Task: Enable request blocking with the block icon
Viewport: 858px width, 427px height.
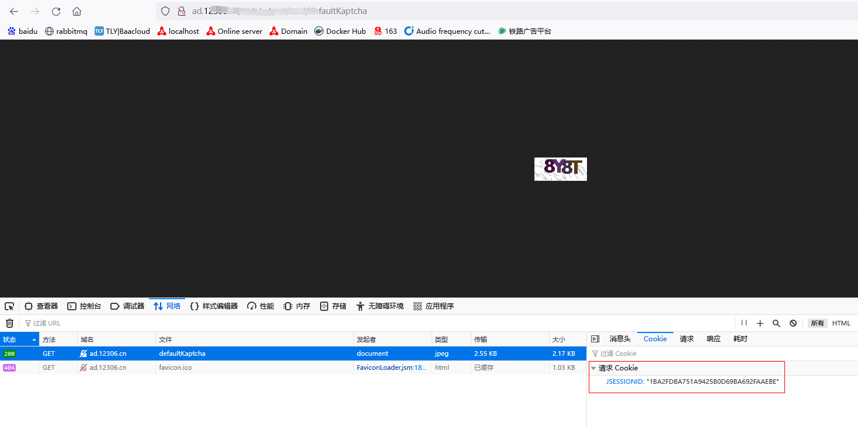Action: 793,323
